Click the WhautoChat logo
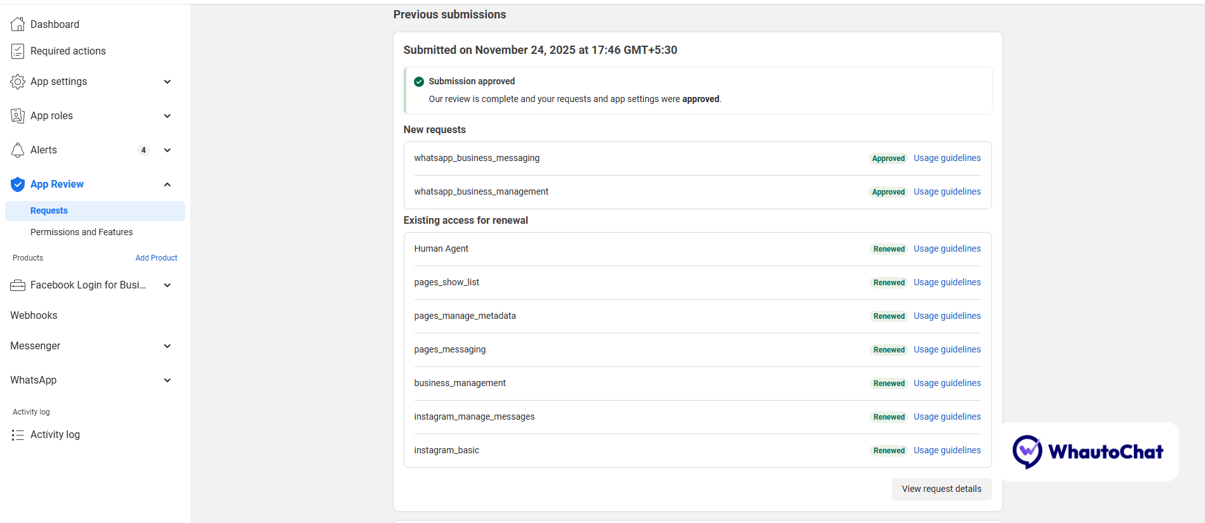 (x=1088, y=452)
